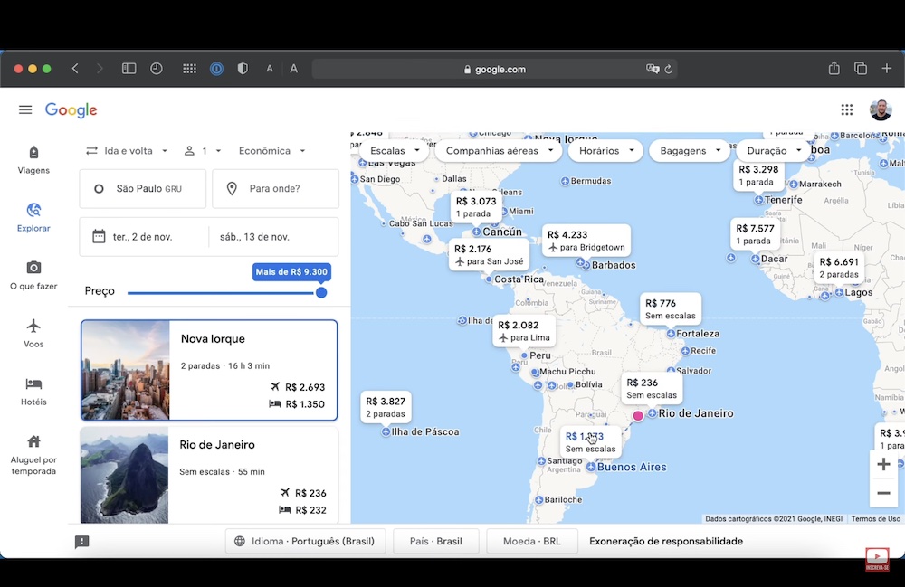
Task: Click the Preço slider handle
Action: 321,293
